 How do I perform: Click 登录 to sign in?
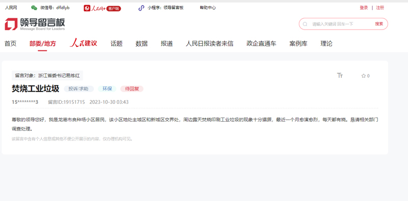pyautogui.click(x=364, y=8)
